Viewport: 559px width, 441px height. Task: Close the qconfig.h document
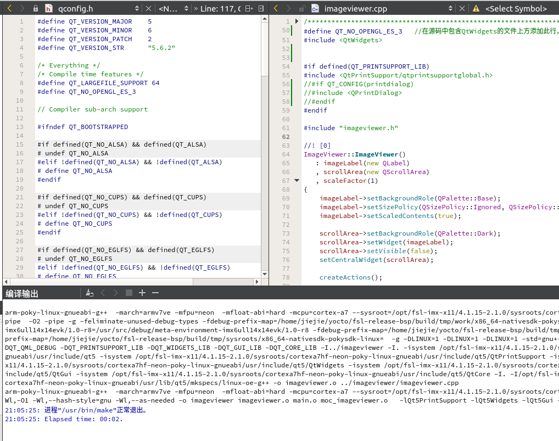tap(148, 8)
